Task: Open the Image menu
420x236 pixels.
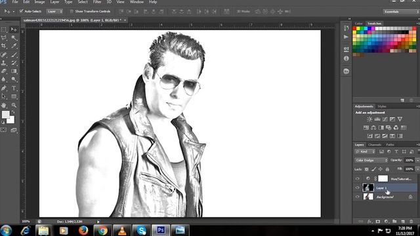Action: click(39, 2)
